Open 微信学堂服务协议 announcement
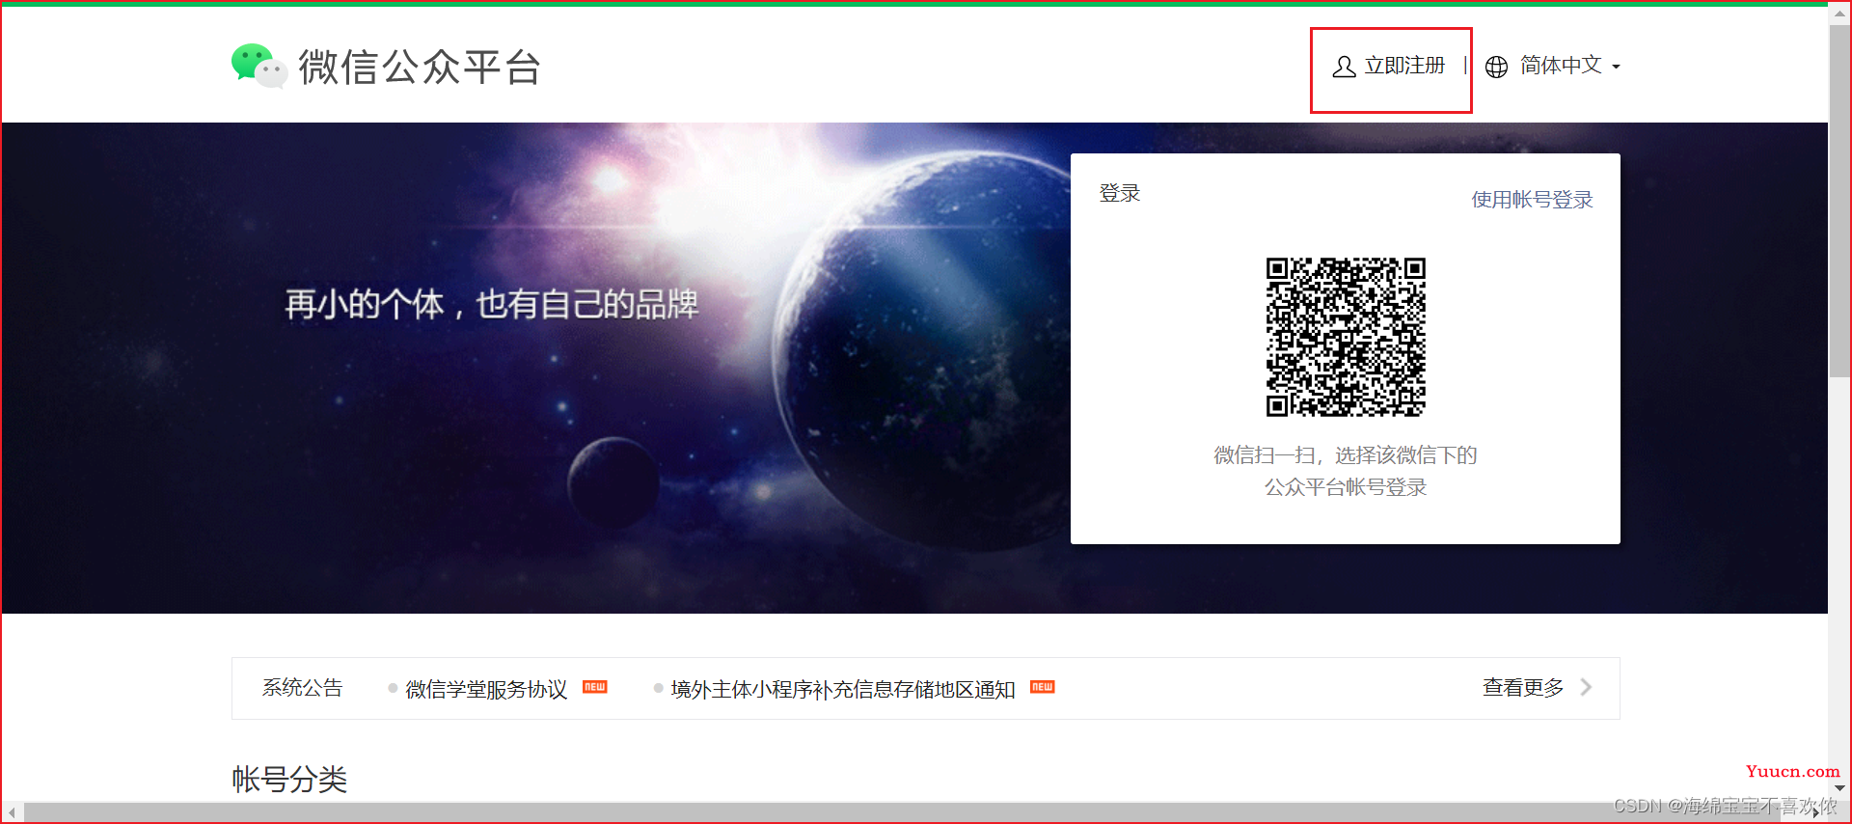1852x824 pixels. pos(486,689)
